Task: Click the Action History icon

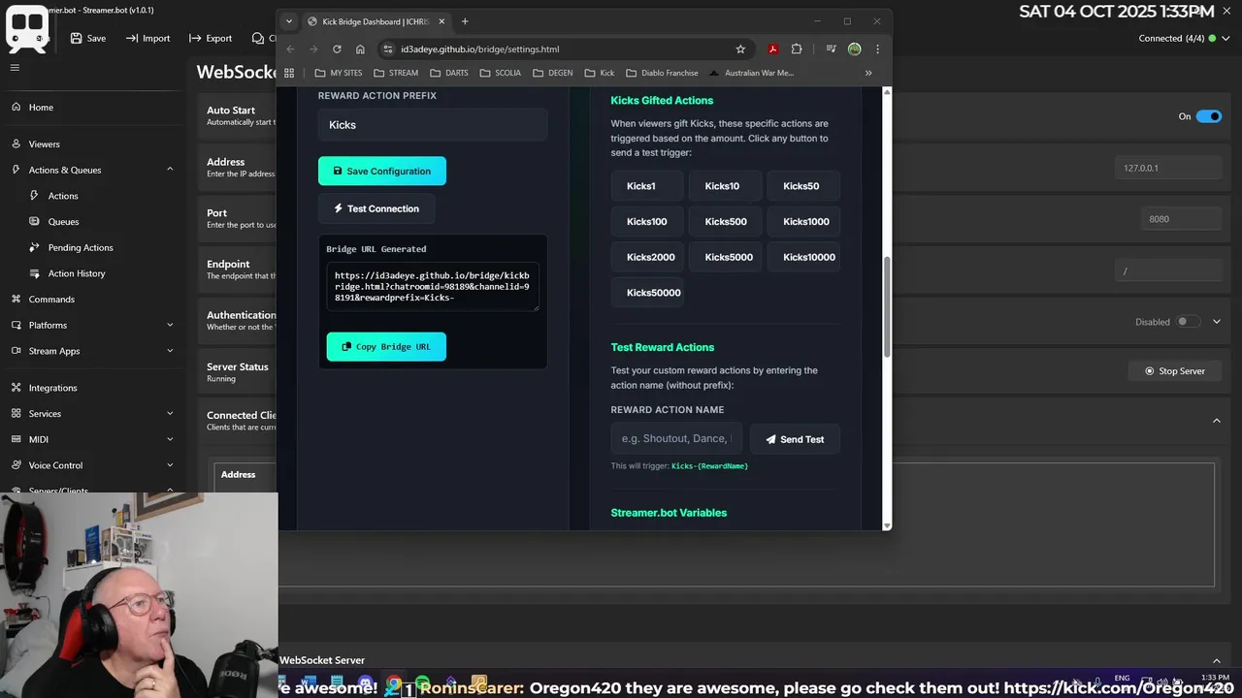Action: [x=35, y=273]
